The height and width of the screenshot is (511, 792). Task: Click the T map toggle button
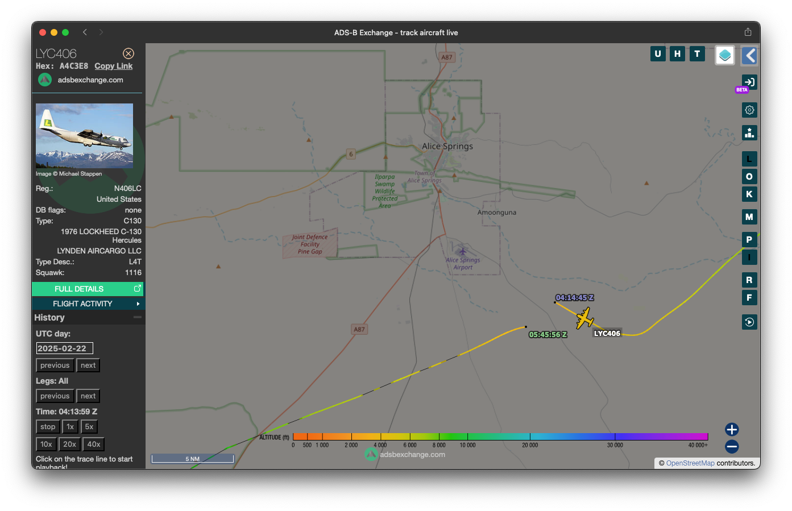point(697,54)
